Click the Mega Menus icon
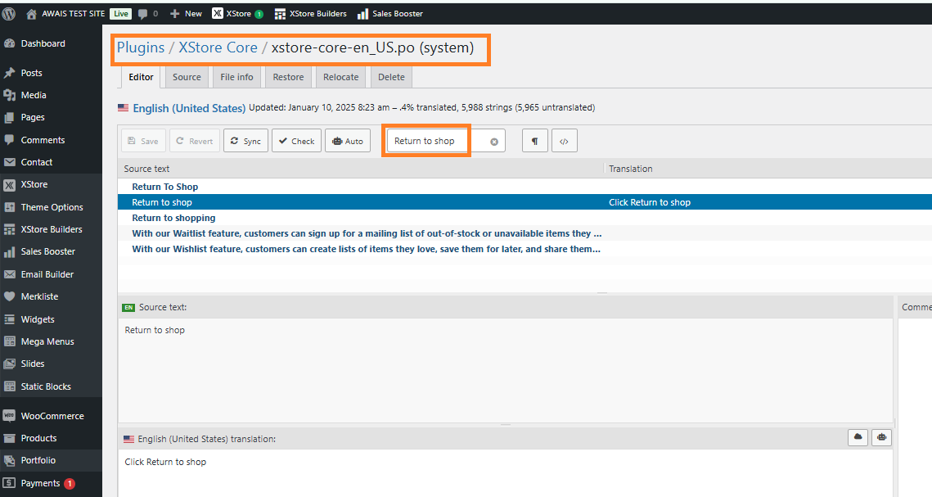 coord(10,341)
